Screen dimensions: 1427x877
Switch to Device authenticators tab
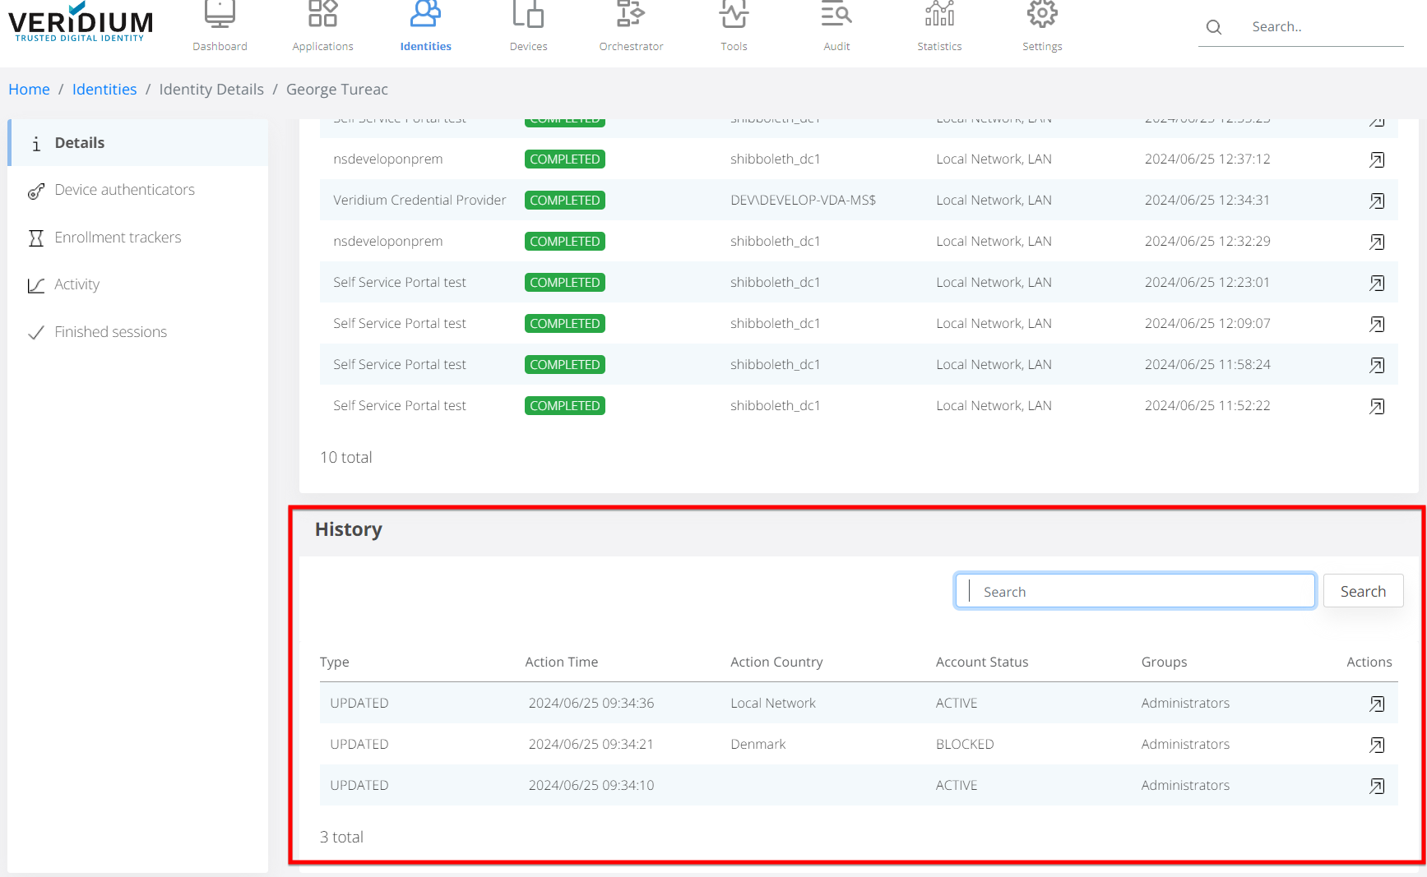click(124, 190)
